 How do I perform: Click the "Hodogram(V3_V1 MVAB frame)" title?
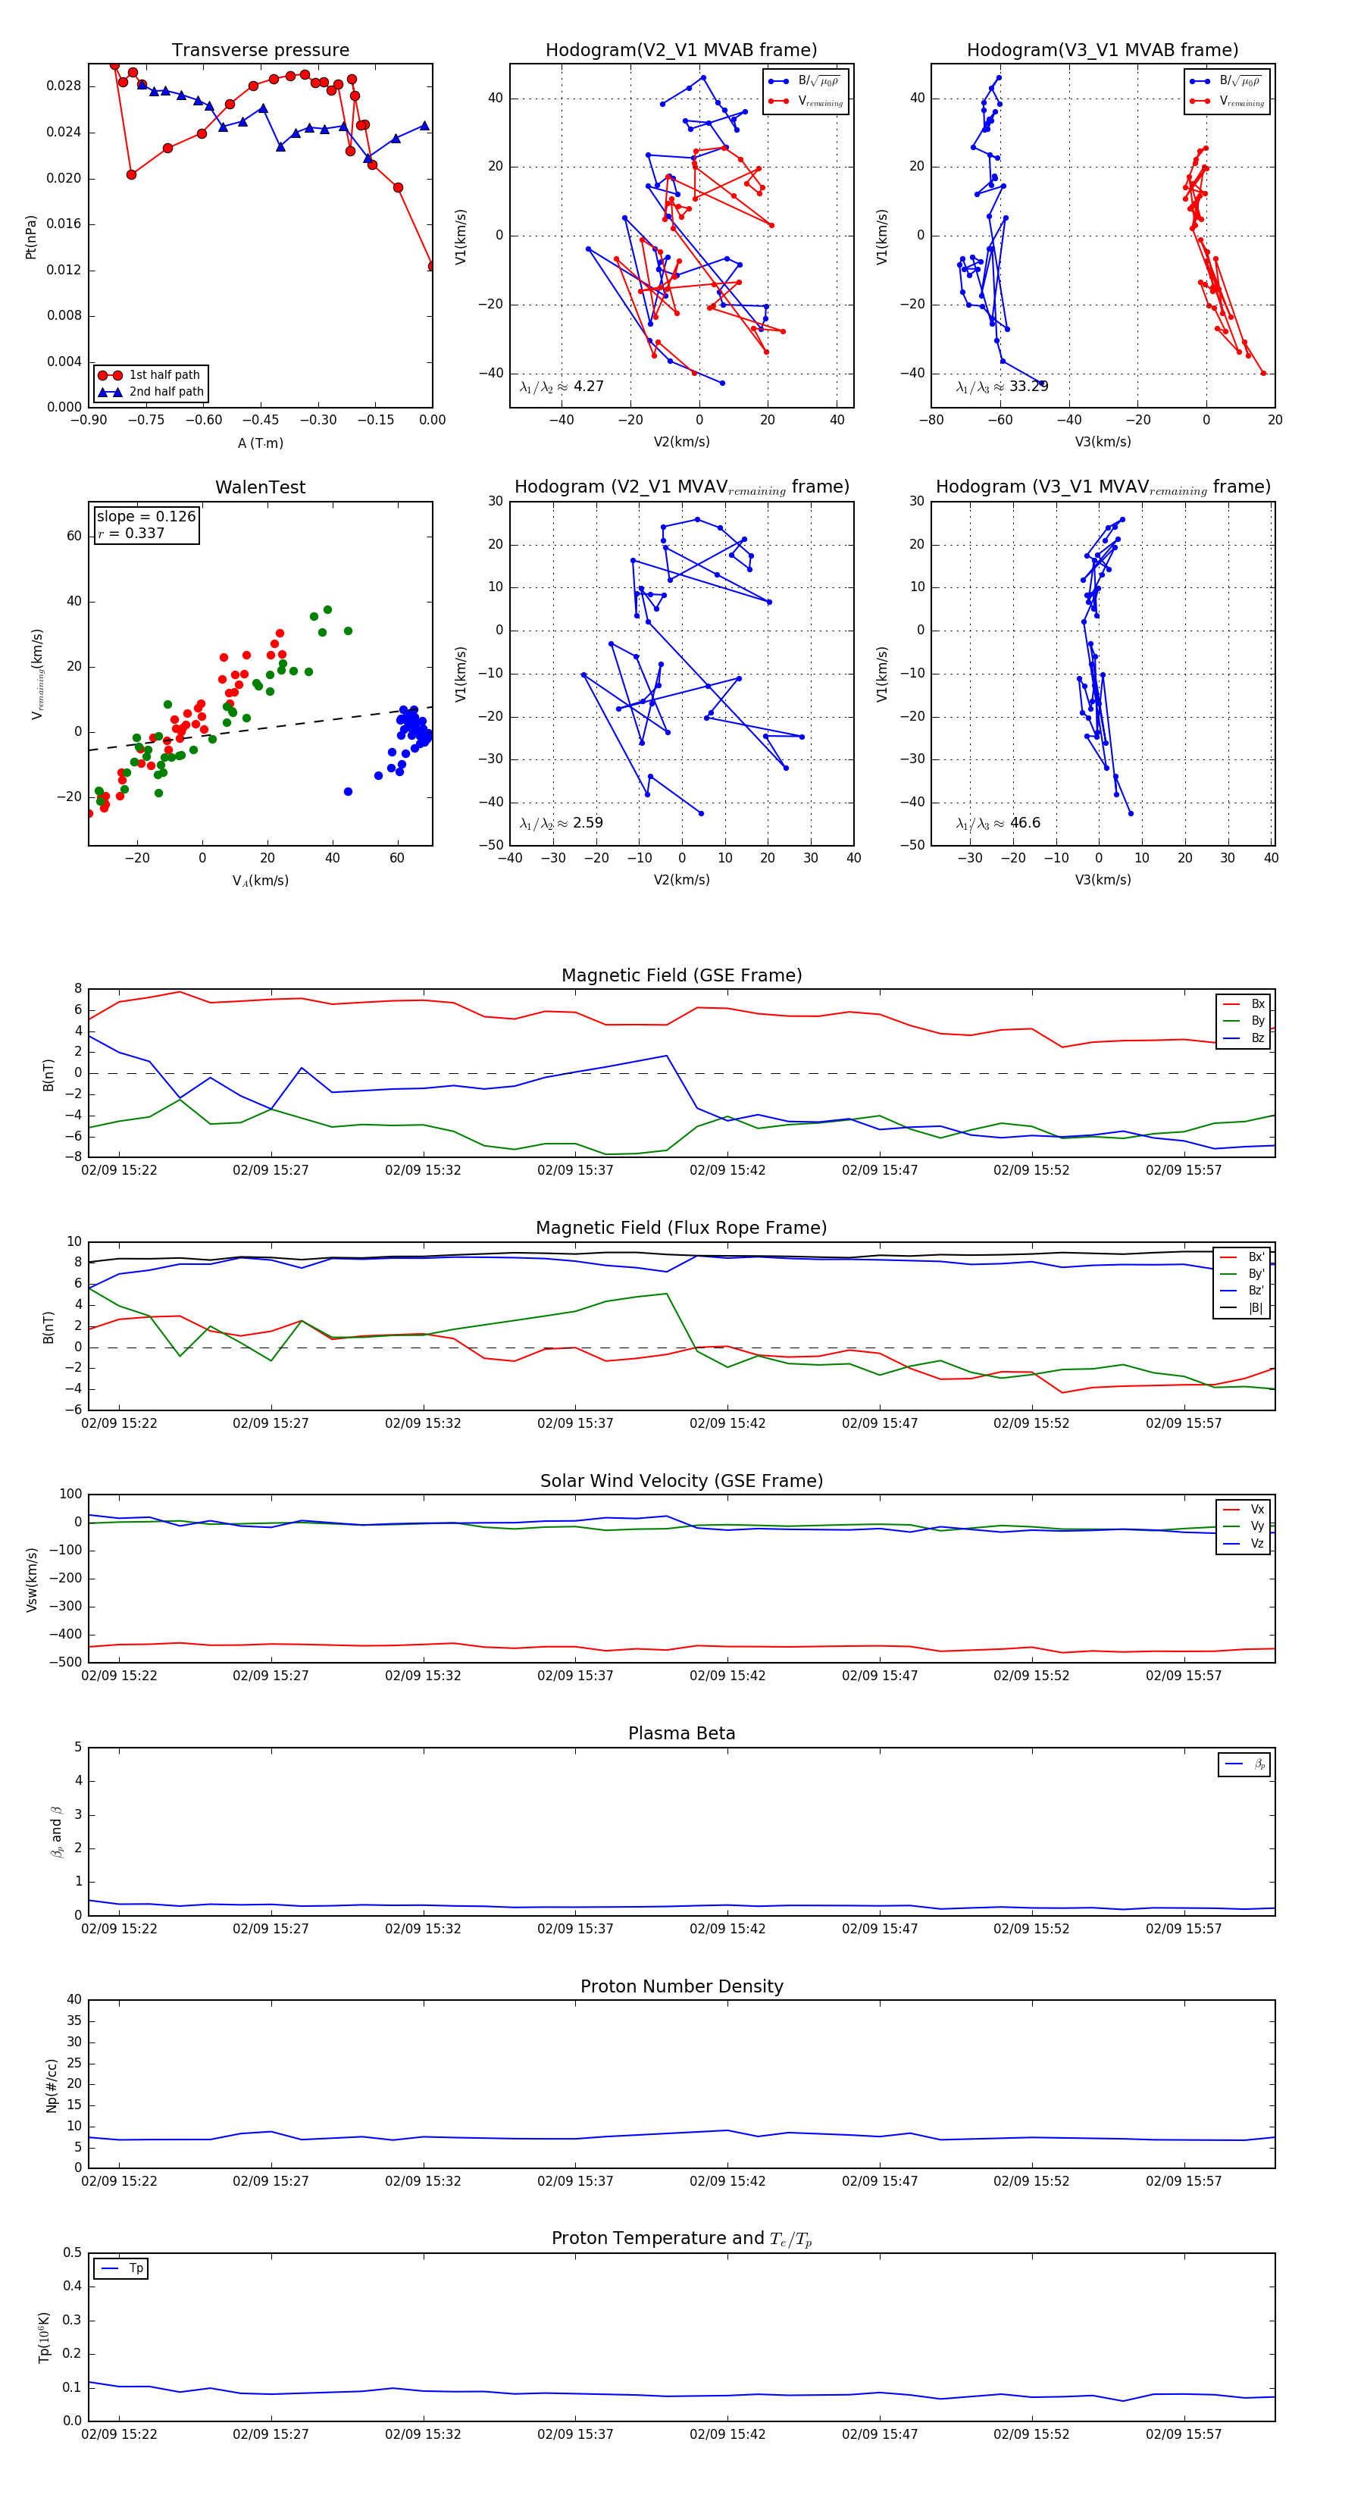click(1103, 51)
